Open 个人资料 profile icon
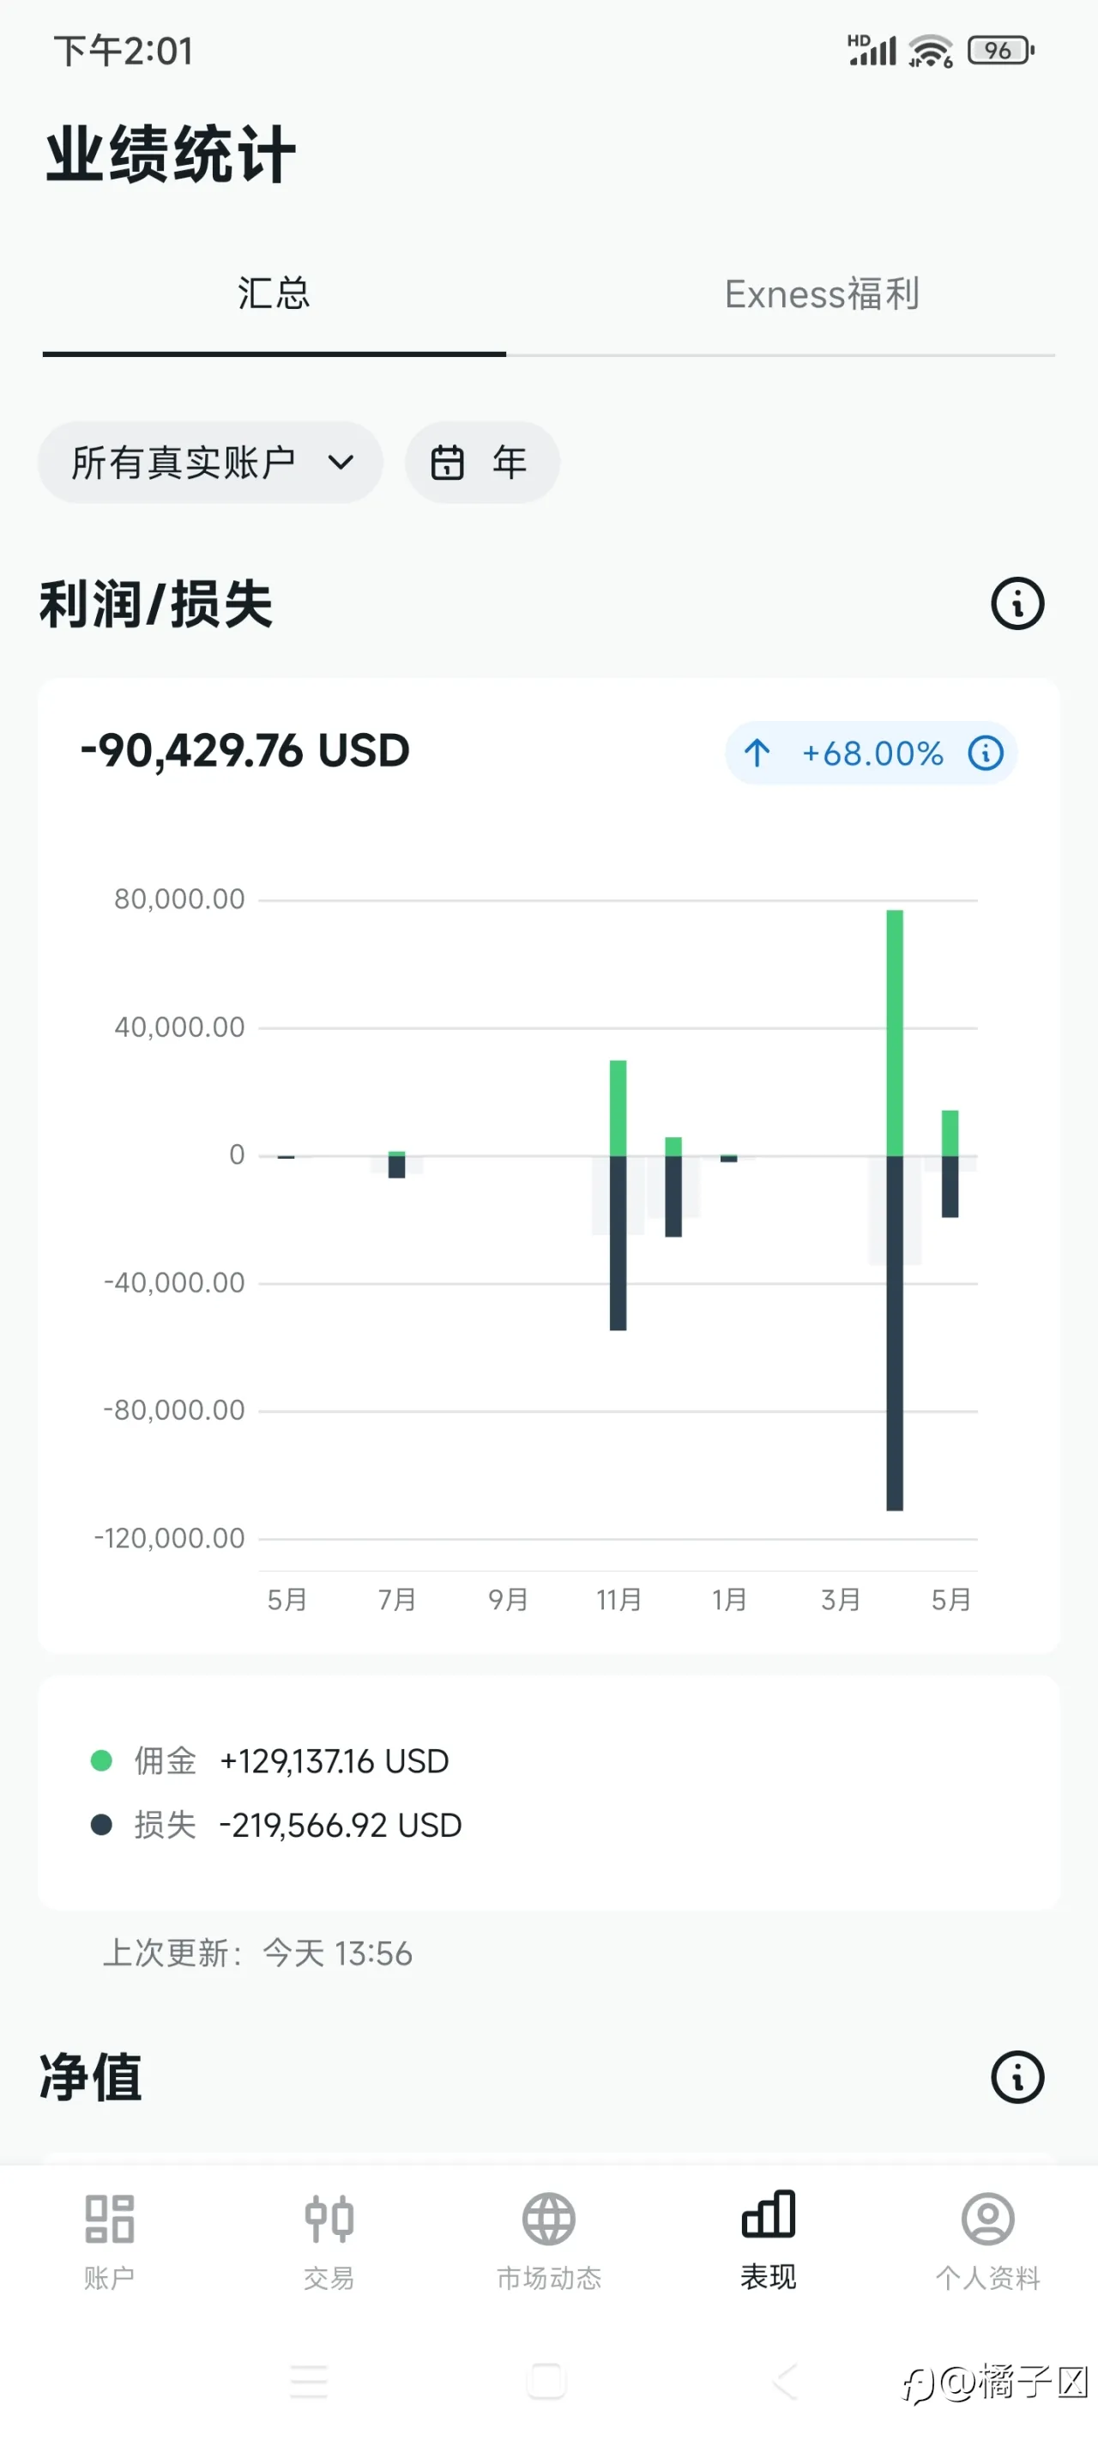 pos(987,2220)
